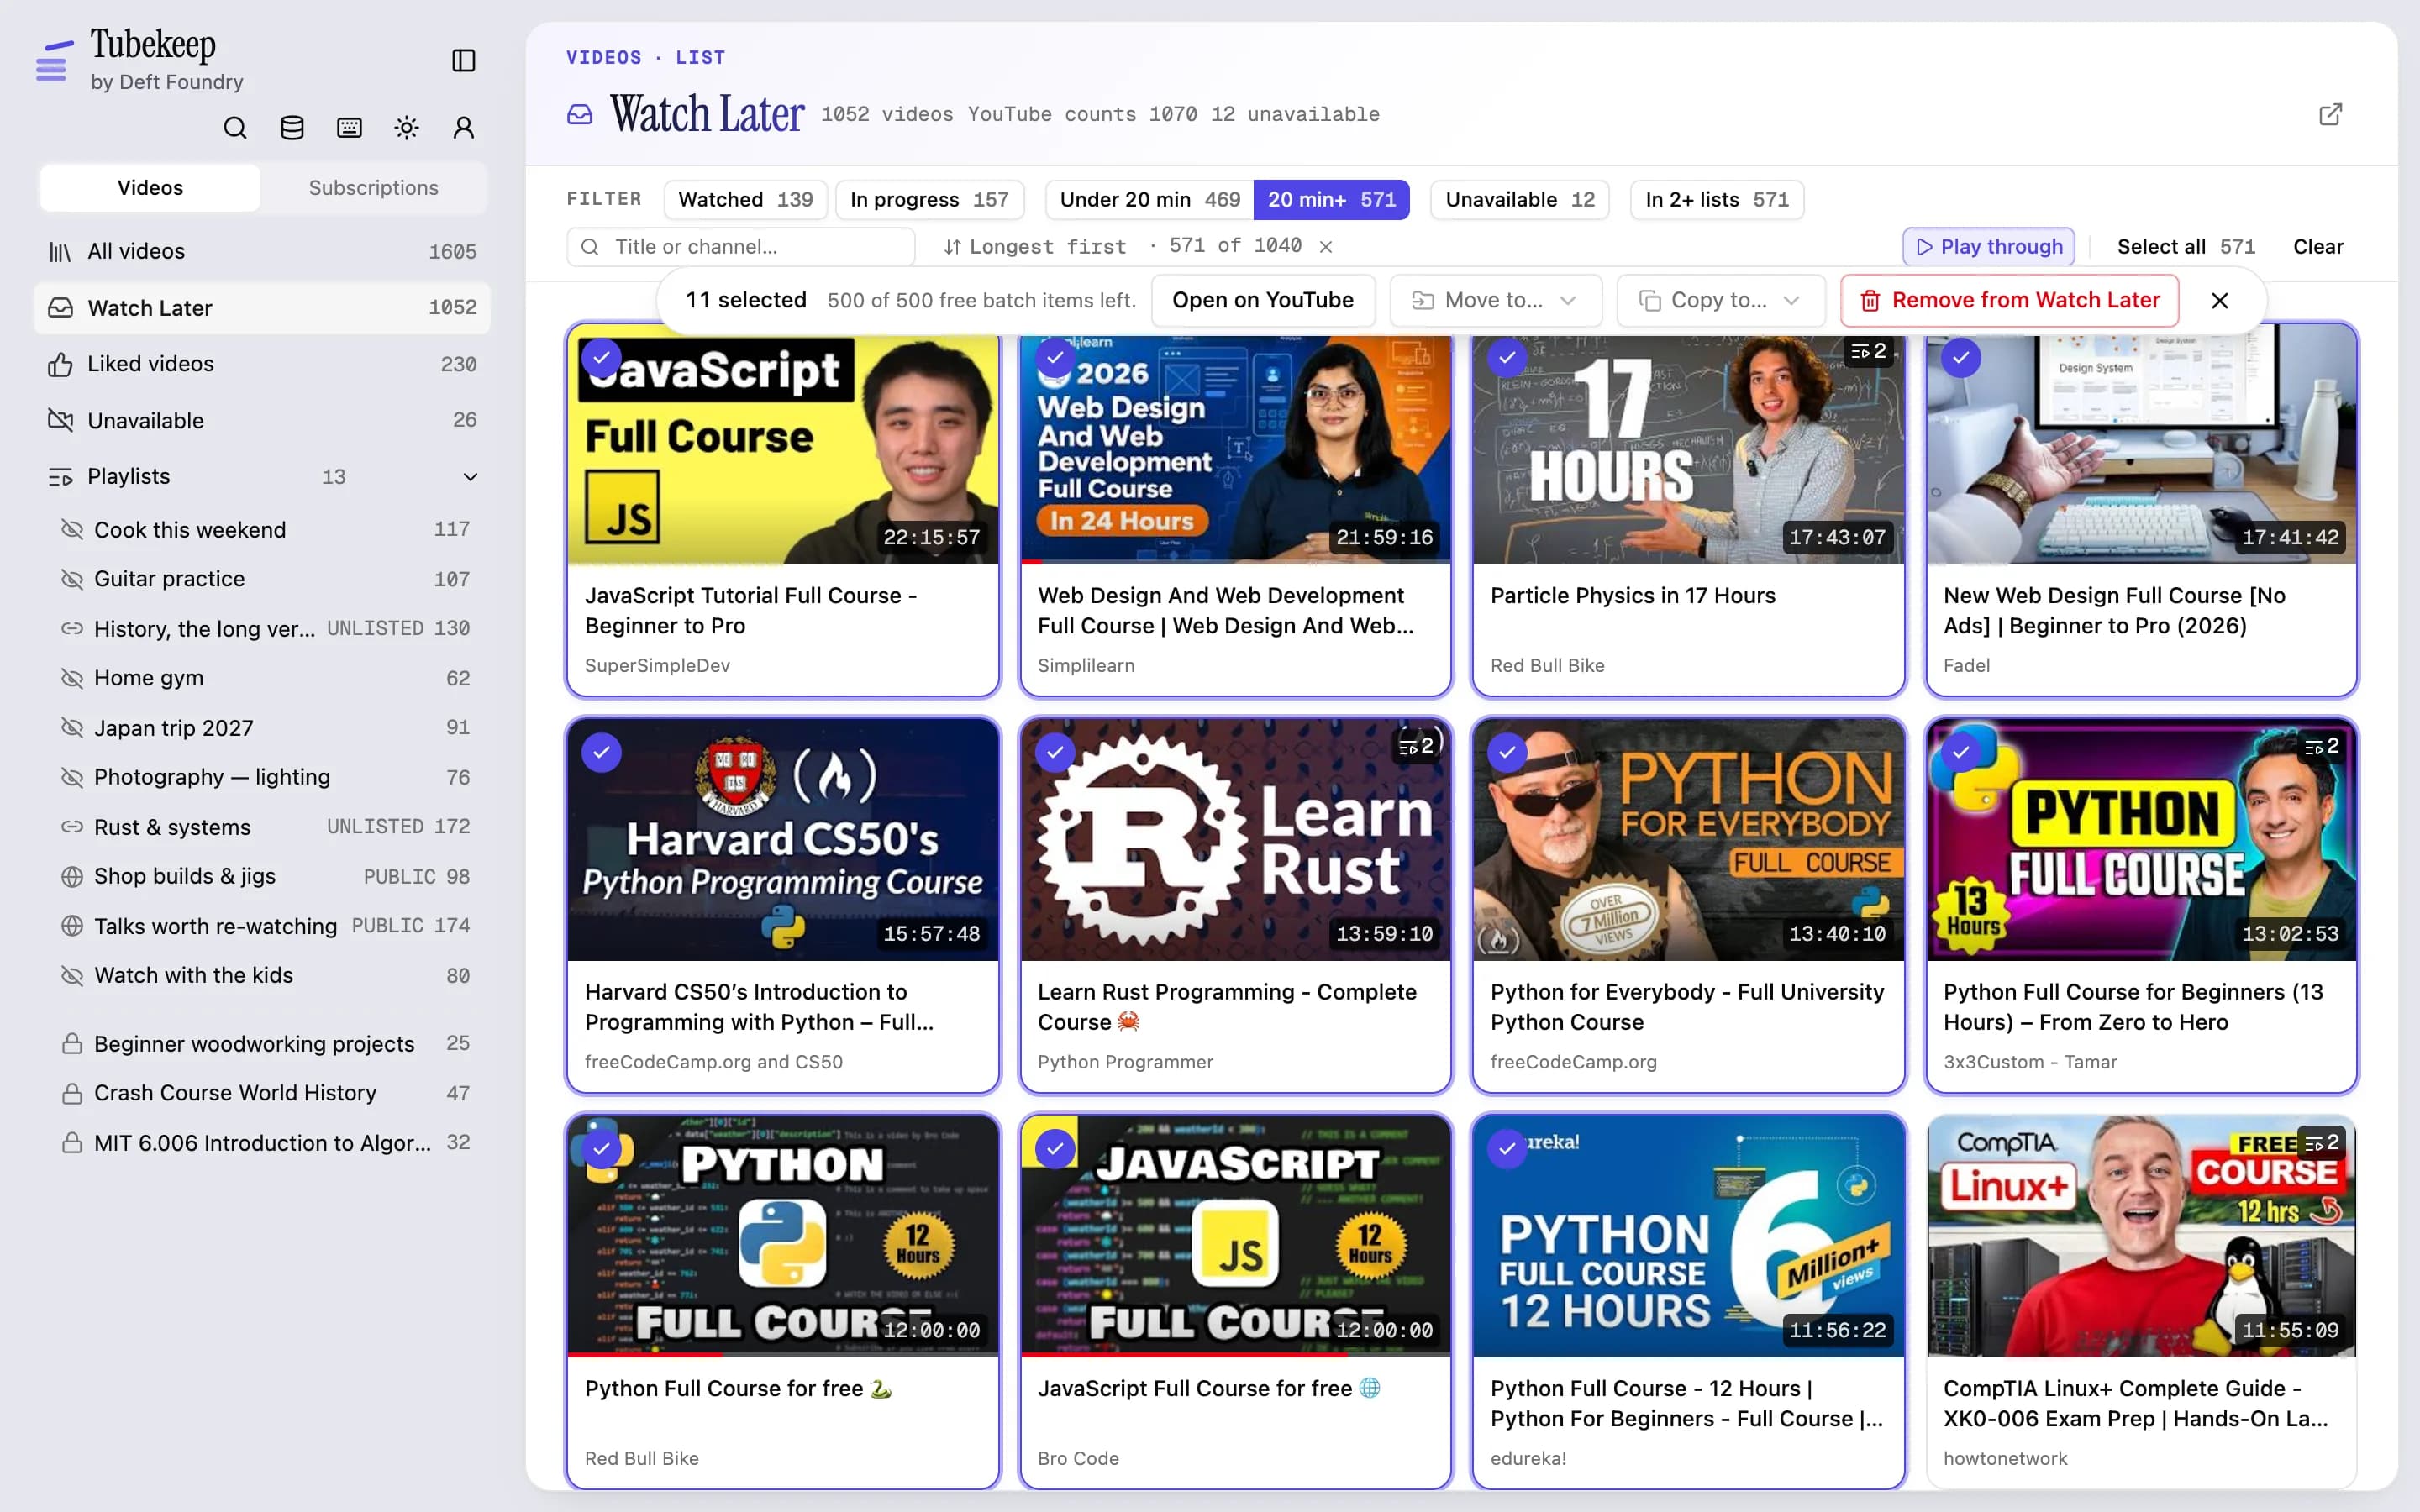Click the crossed camera Unavailable icon
This screenshot has width=2420, height=1512.
point(60,420)
